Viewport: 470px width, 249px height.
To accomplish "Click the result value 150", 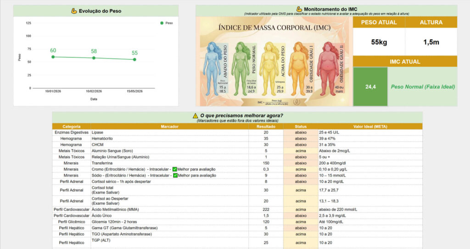I will (266, 163).
